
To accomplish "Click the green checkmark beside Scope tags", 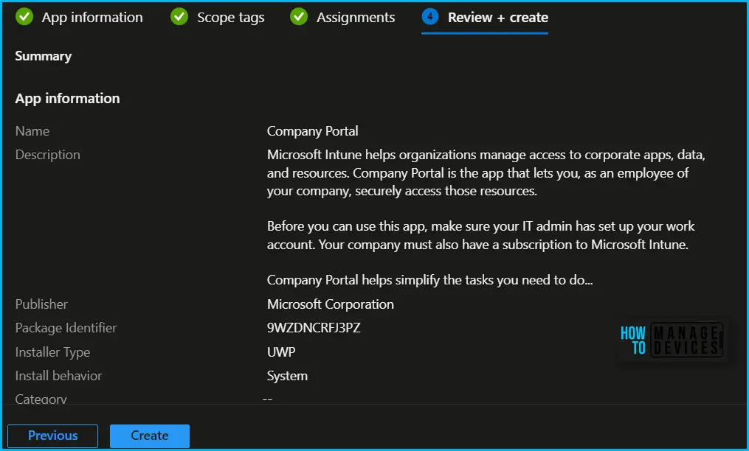I will (x=179, y=17).
